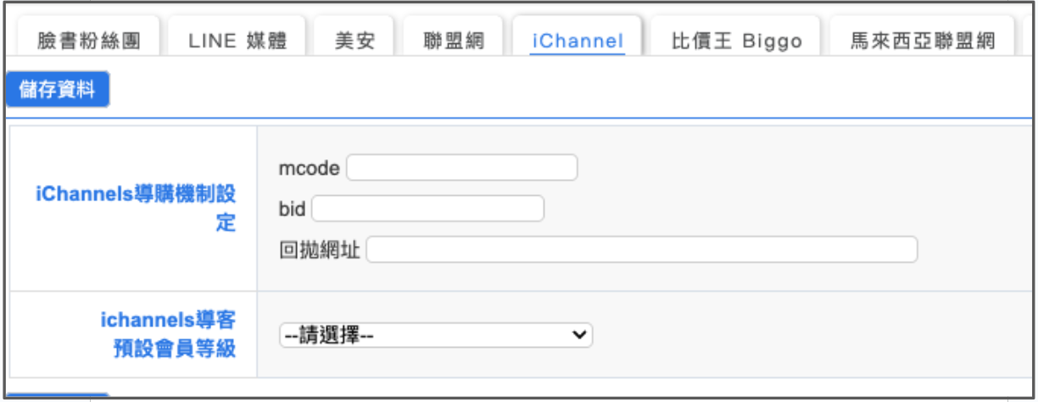The image size is (1038, 402).
Task: Click into the bid input box
Action: (427, 209)
